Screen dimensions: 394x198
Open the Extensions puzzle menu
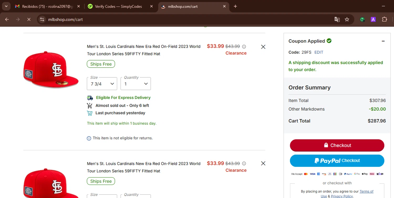tap(385, 19)
